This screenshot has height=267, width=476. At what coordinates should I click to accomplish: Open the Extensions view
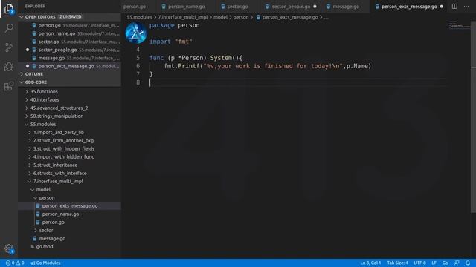tap(9, 86)
